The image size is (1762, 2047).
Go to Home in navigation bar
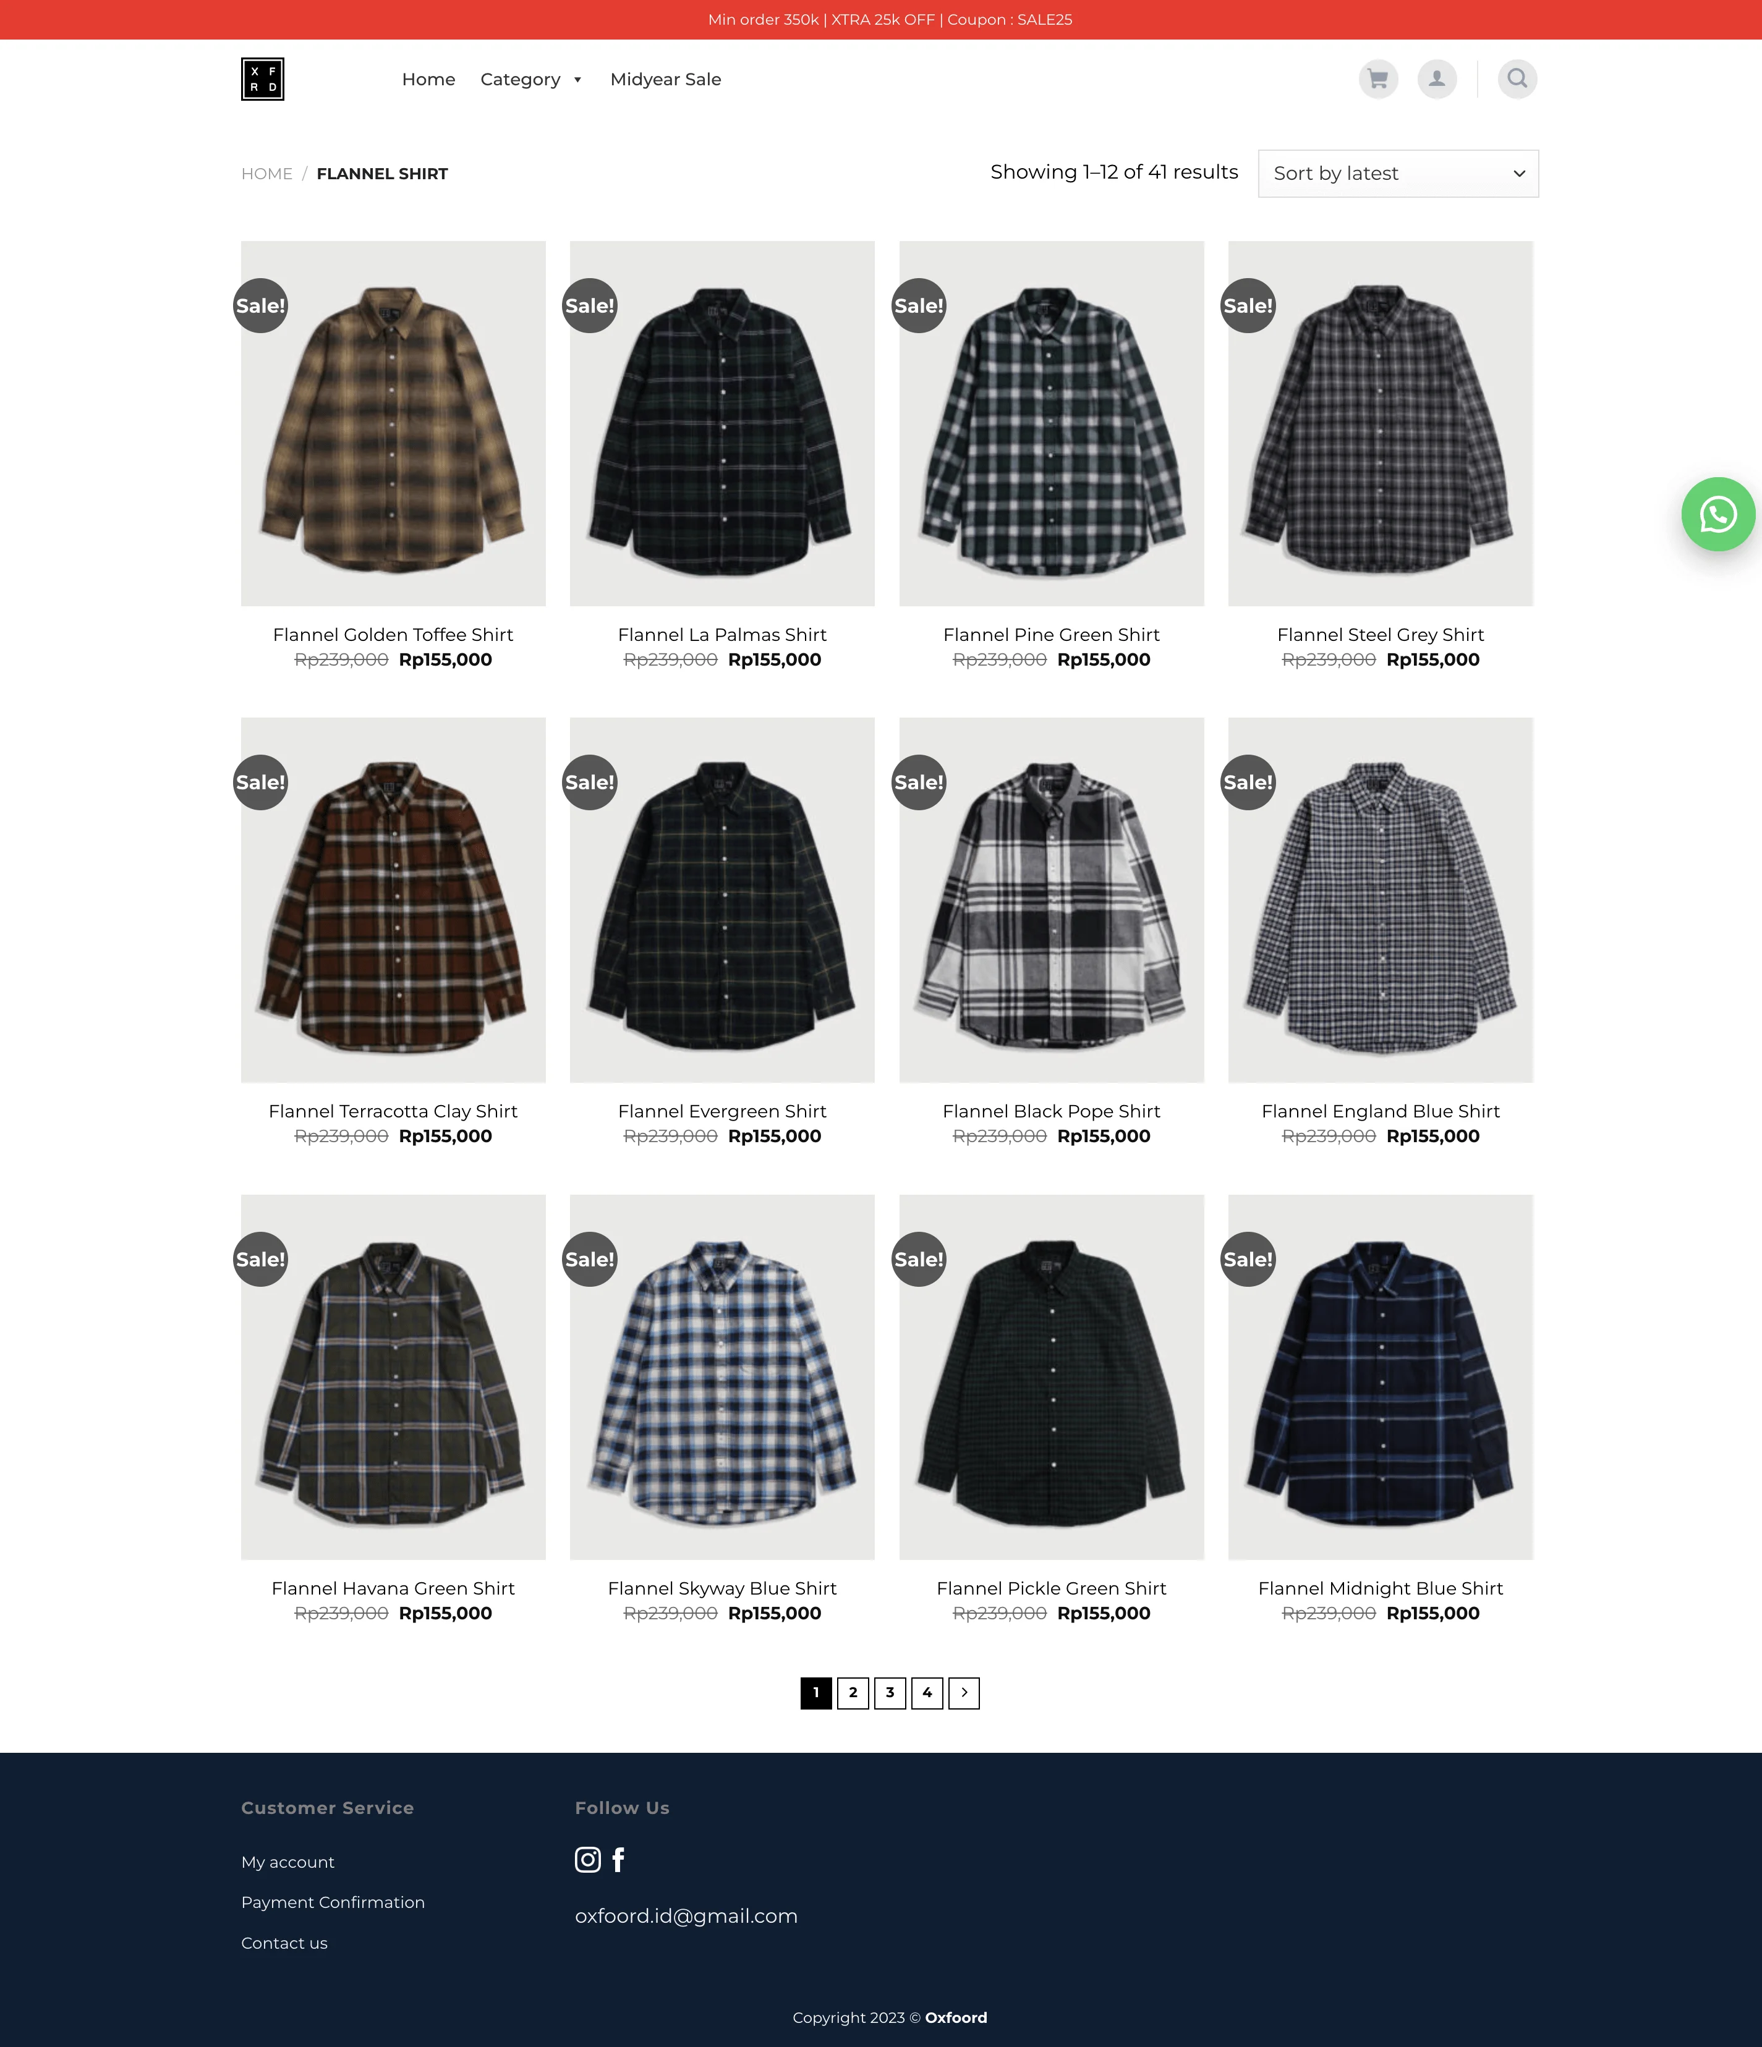[428, 79]
